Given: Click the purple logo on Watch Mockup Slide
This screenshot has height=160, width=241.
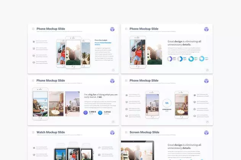Looking at the screenshot, I should (x=112, y=133).
